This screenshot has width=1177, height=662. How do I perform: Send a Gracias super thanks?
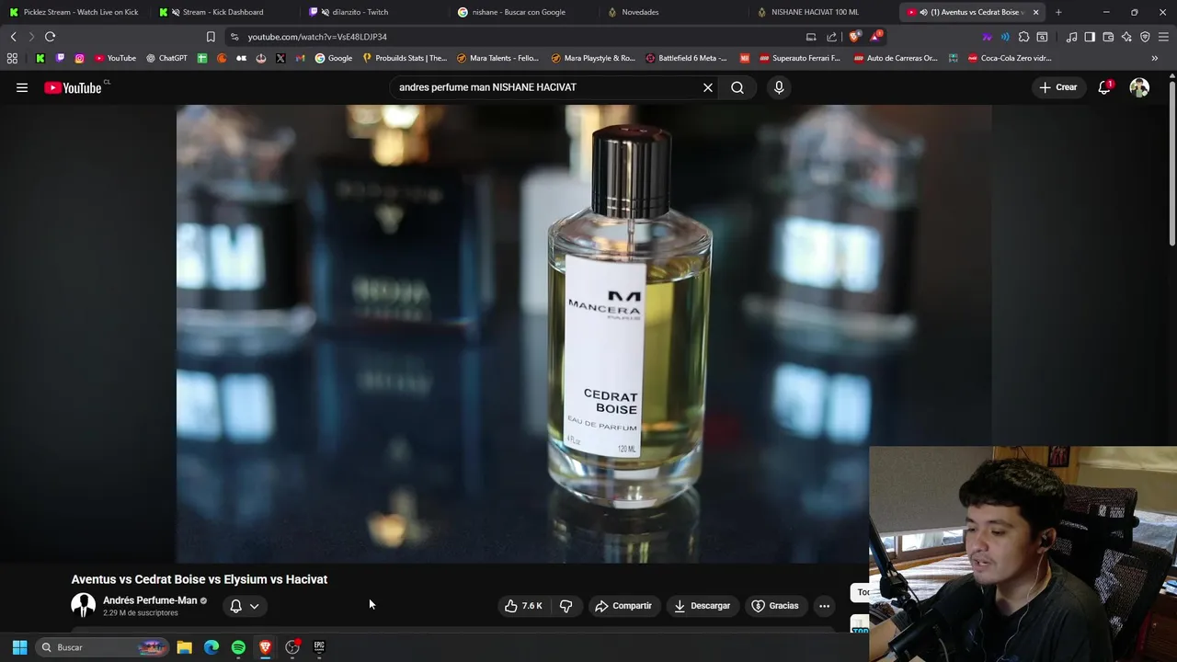(x=775, y=606)
